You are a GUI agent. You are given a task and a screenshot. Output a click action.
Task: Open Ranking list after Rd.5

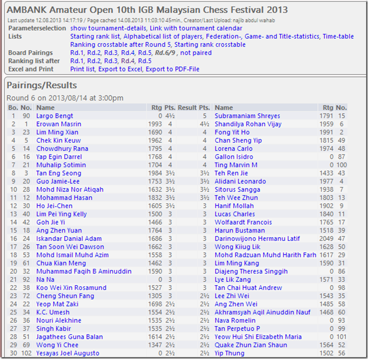pos(145,61)
